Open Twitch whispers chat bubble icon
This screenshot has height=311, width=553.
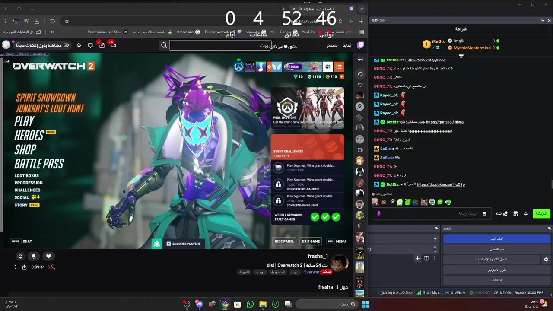pos(90,45)
